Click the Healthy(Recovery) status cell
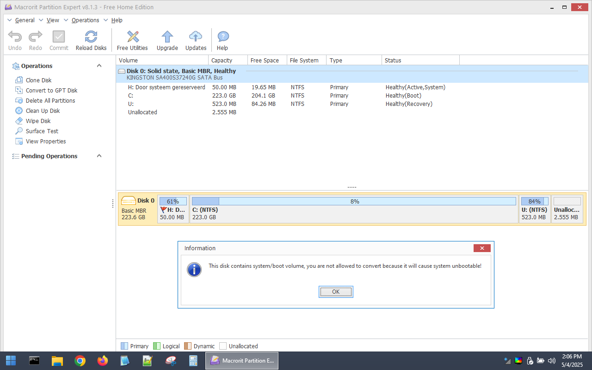 (x=409, y=104)
